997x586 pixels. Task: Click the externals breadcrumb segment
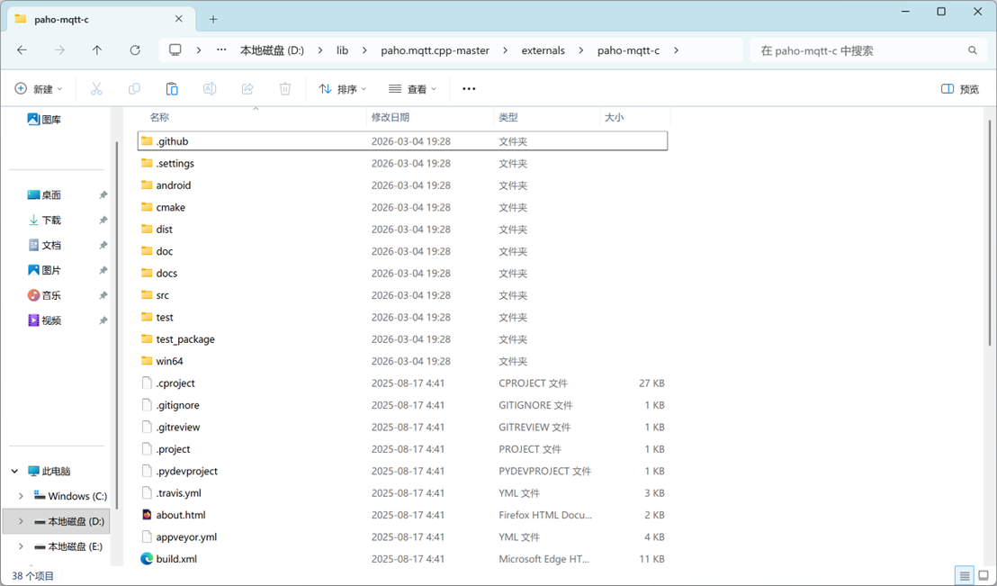click(x=543, y=50)
